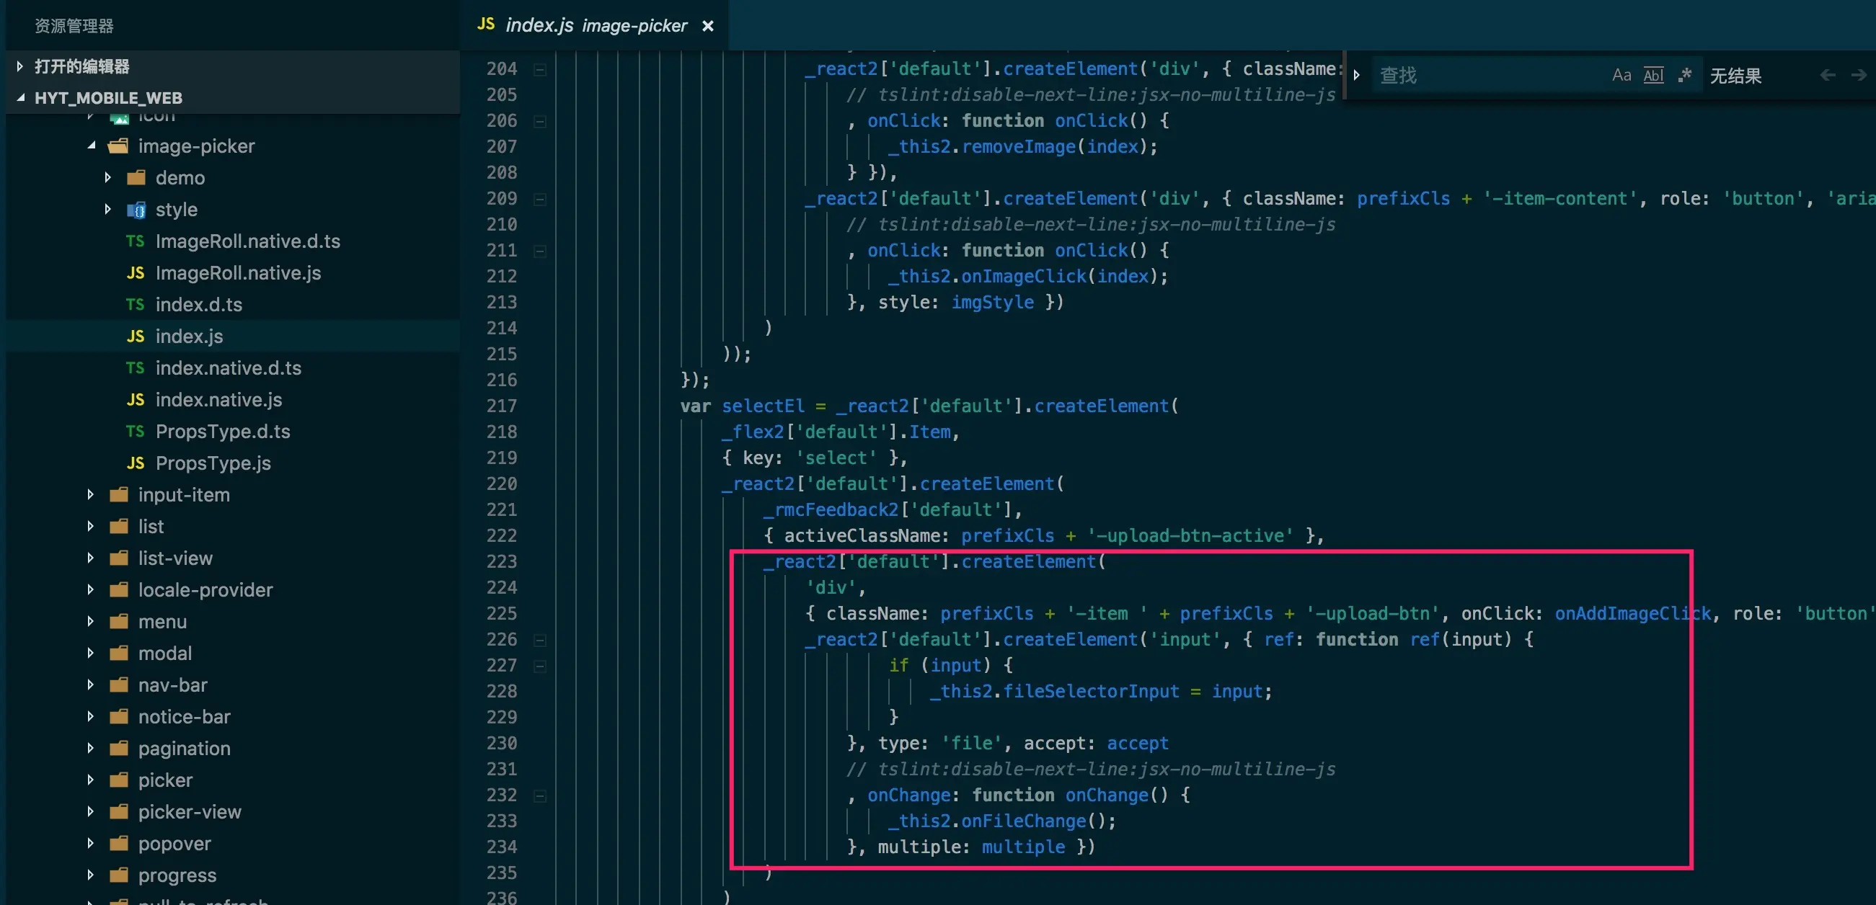Fold code at line 226

point(539,640)
